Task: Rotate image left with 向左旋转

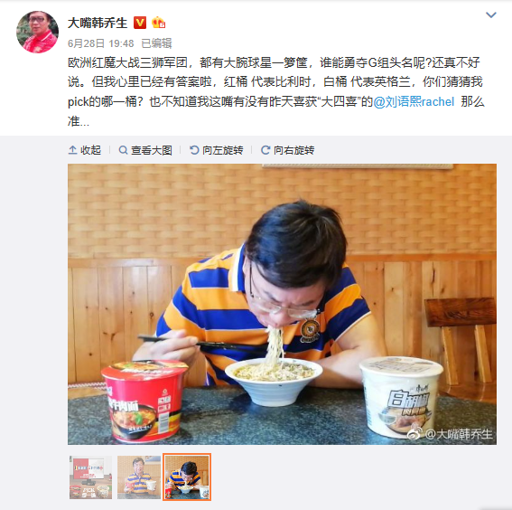Action: [217, 150]
